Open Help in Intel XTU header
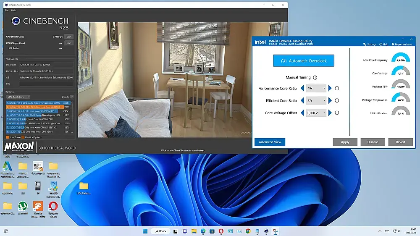This screenshot has height=236, width=420. [383, 44]
